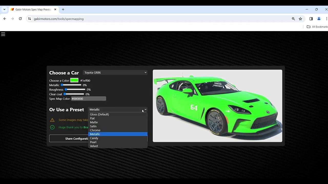Open the tab search chevron
Image resolution: width=328 pixels, height=184 pixels.
(x=4, y=9)
